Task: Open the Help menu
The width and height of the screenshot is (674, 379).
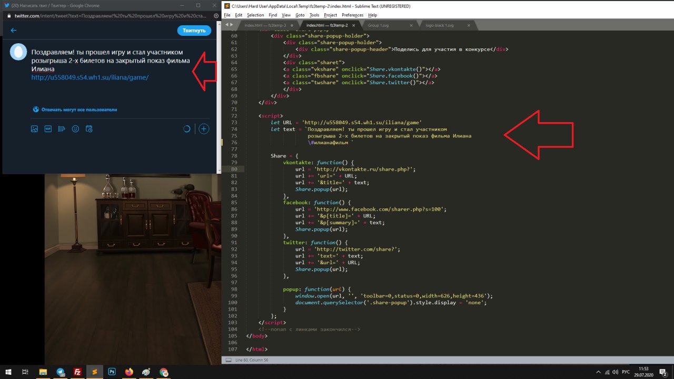Action: tap(372, 15)
